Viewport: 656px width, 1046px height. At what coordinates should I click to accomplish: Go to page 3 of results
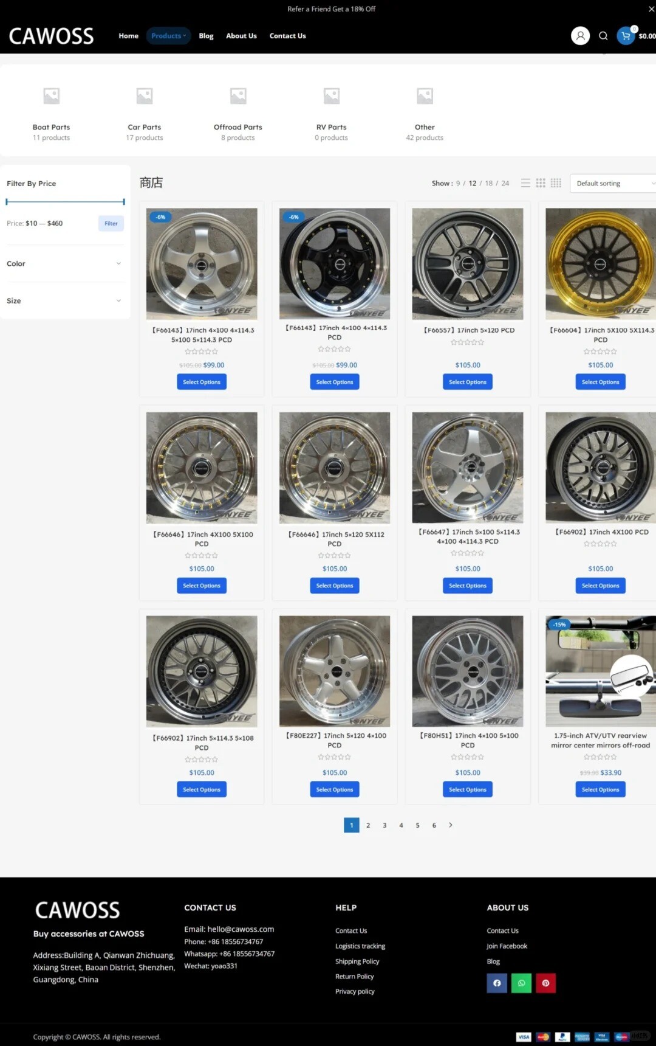[384, 825]
